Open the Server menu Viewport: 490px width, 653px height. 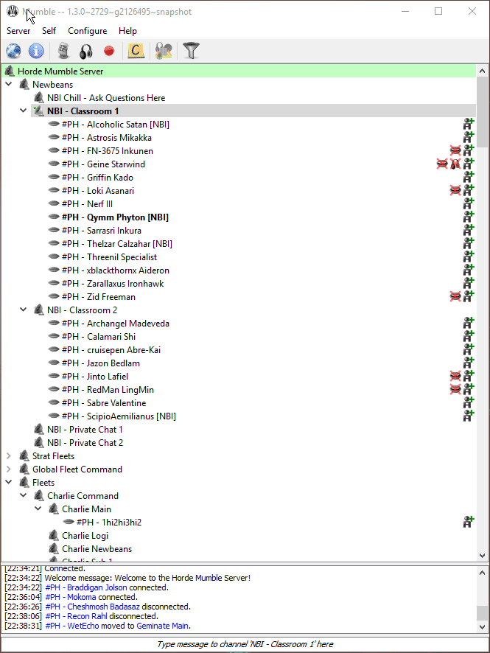[x=18, y=31]
